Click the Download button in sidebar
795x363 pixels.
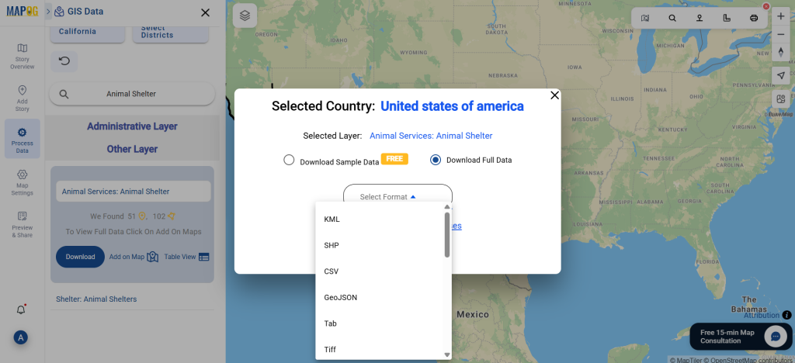pyautogui.click(x=80, y=257)
